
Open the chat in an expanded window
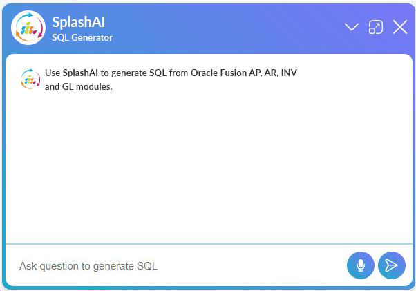(x=375, y=28)
